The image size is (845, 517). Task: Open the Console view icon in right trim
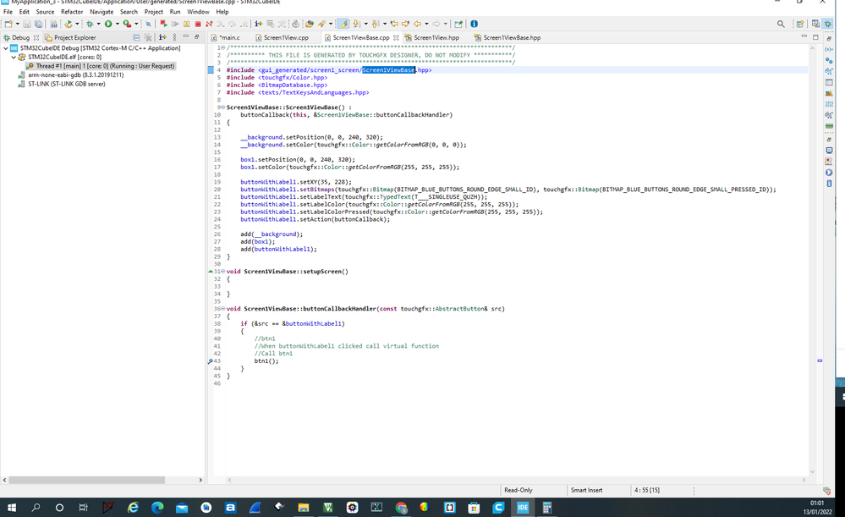pyautogui.click(x=829, y=151)
